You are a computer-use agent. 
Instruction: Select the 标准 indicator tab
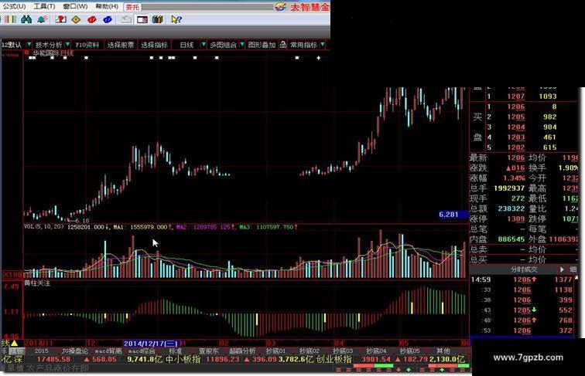coord(176,351)
